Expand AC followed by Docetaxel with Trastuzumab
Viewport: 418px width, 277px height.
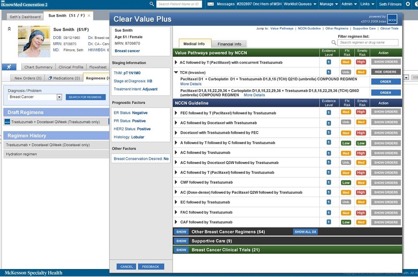176,123
